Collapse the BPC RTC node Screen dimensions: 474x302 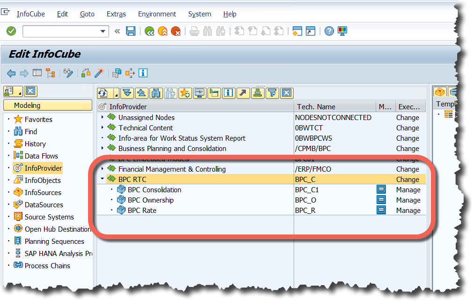(x=102, y=179)
